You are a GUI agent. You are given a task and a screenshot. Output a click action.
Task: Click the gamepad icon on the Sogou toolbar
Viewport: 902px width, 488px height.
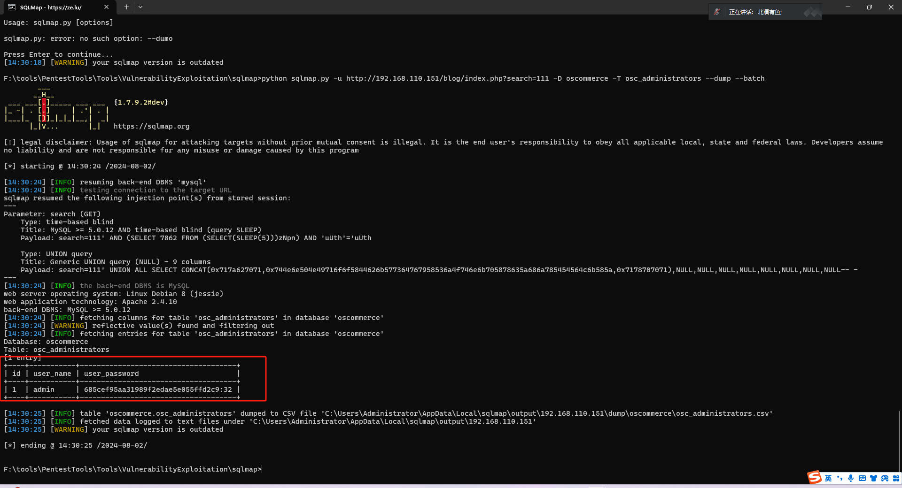885,479
